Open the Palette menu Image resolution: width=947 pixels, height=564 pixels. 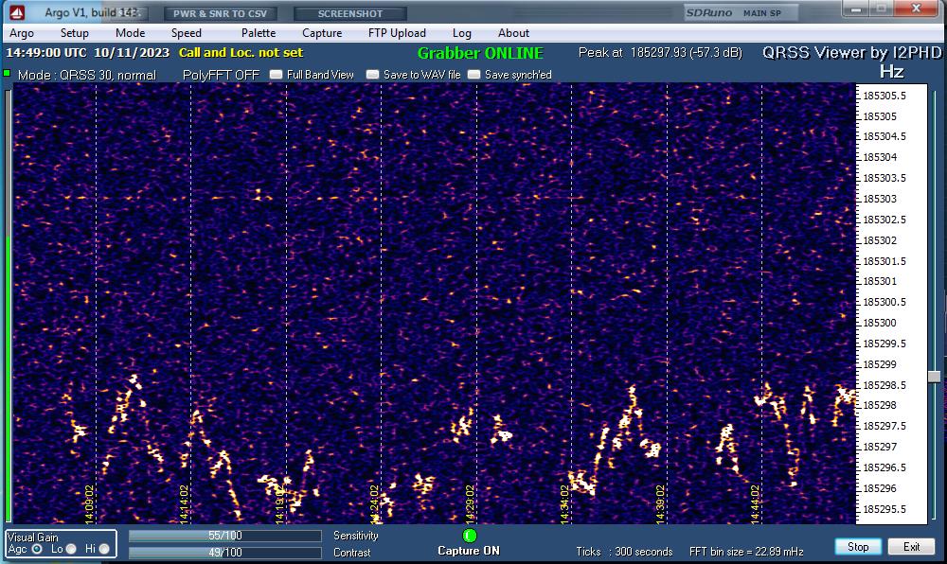(259, 33)
